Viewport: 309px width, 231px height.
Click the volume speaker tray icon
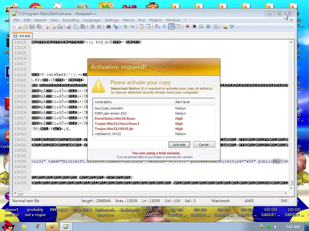(x=276, y=227)
